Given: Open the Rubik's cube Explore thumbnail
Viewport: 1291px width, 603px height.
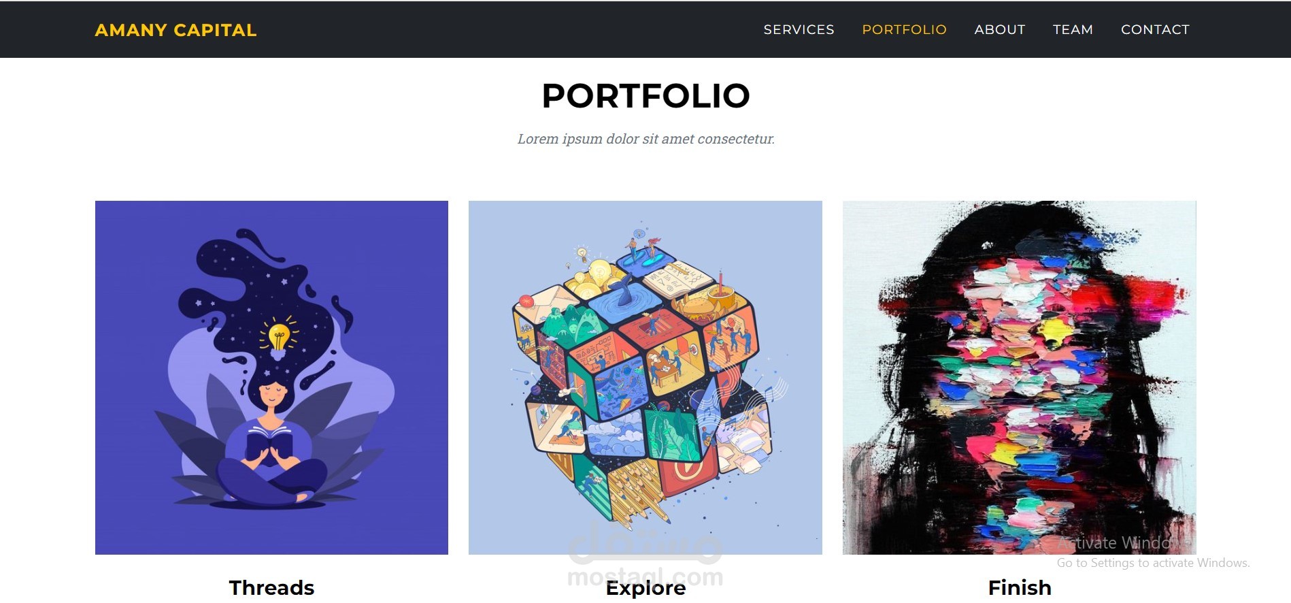Looking at the screenshot, I should point(645,377).
